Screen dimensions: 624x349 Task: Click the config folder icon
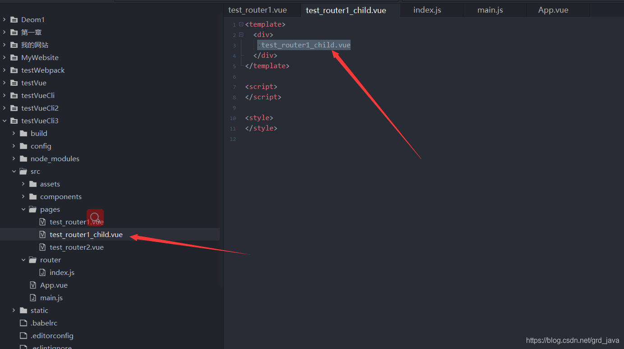[23, 146]
